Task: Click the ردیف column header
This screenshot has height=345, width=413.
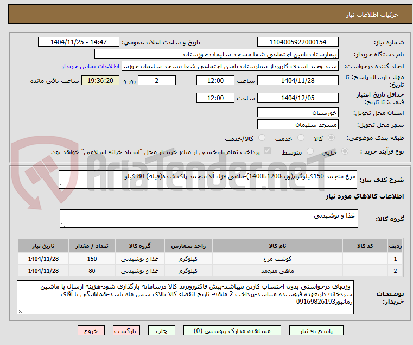Action: tap(395, 246)
